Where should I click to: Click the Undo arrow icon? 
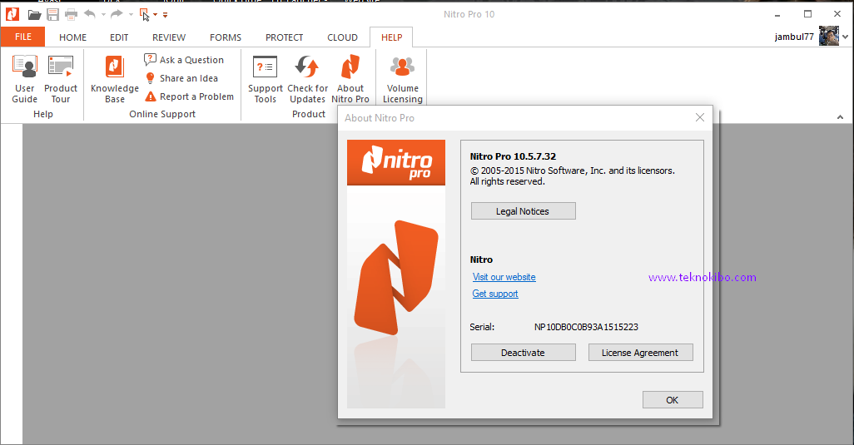[x=90, y=15]
